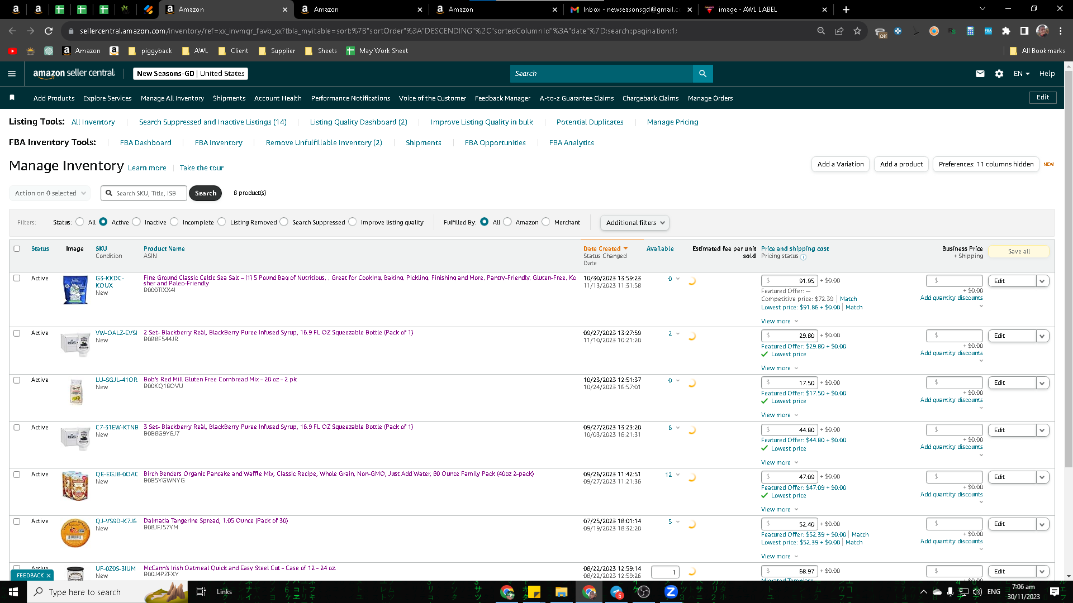Tick the checkbox for SKU LU-SGJL-41OR
The width and height of the screenshot is (1073, 603).
[17, 380]
